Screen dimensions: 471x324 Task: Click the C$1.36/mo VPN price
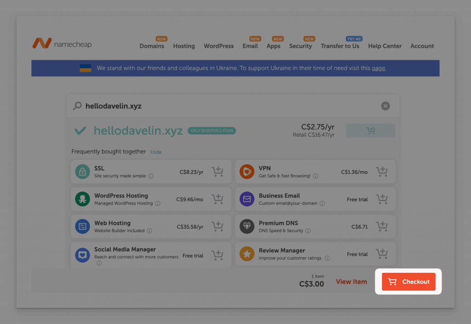[x=354, y=172]
